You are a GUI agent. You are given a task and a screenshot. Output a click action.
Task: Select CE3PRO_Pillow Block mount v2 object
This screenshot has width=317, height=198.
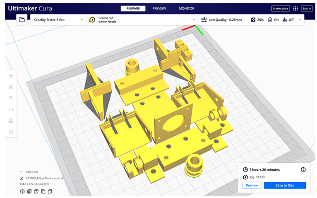(45, 178)
